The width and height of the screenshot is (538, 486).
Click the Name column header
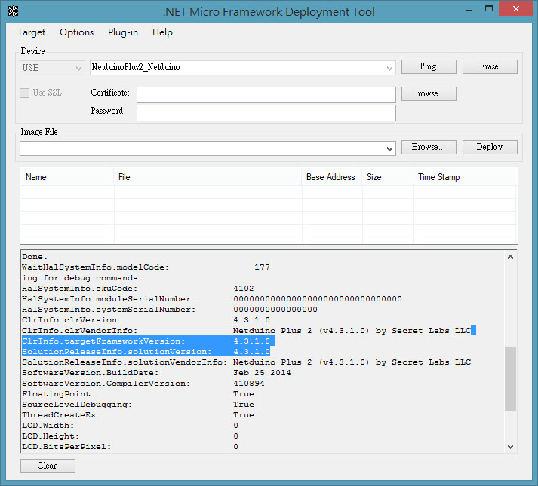67,177
